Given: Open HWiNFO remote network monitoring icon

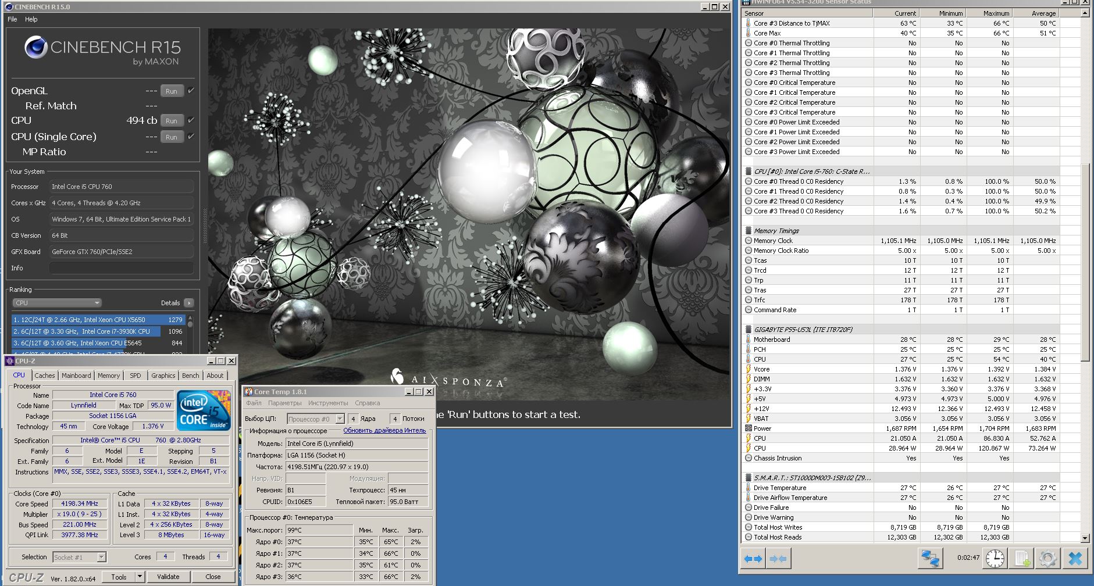Looking at the screenshot, I should click(x=930, y=559).
